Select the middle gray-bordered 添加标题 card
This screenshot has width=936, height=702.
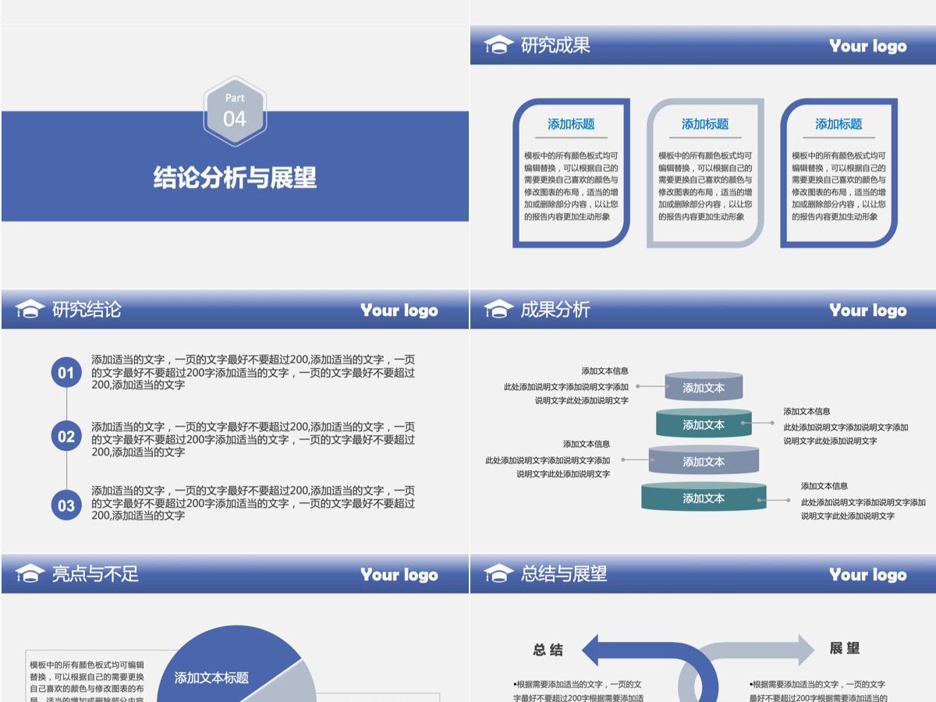tap(705, 173)
